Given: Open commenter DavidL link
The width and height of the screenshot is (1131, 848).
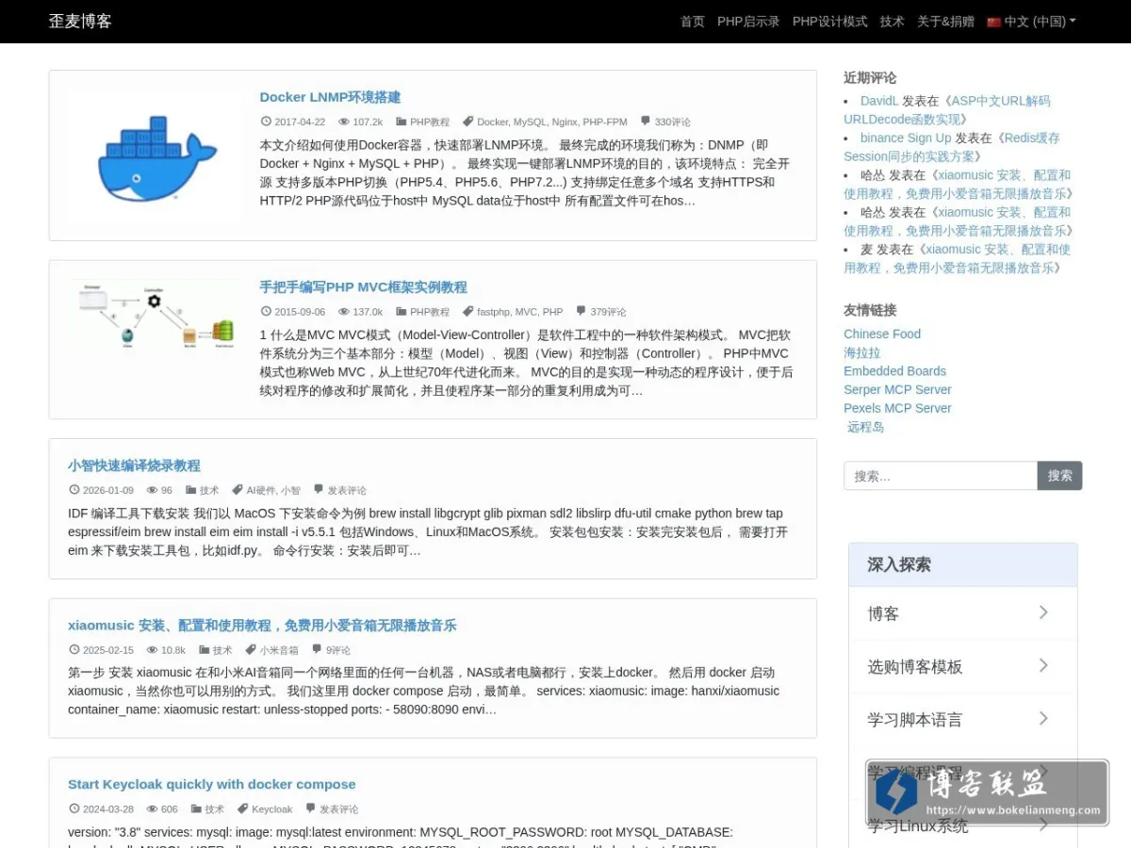Looking at the screenshot, I should tap(879, 101).
